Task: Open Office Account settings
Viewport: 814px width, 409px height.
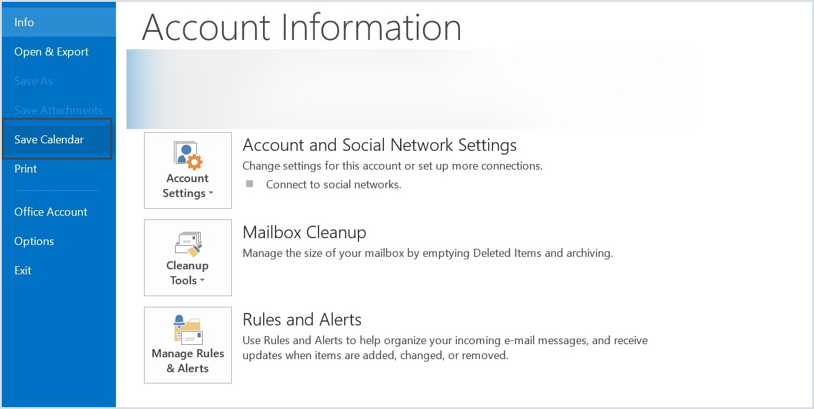Action: pos(50,211)
